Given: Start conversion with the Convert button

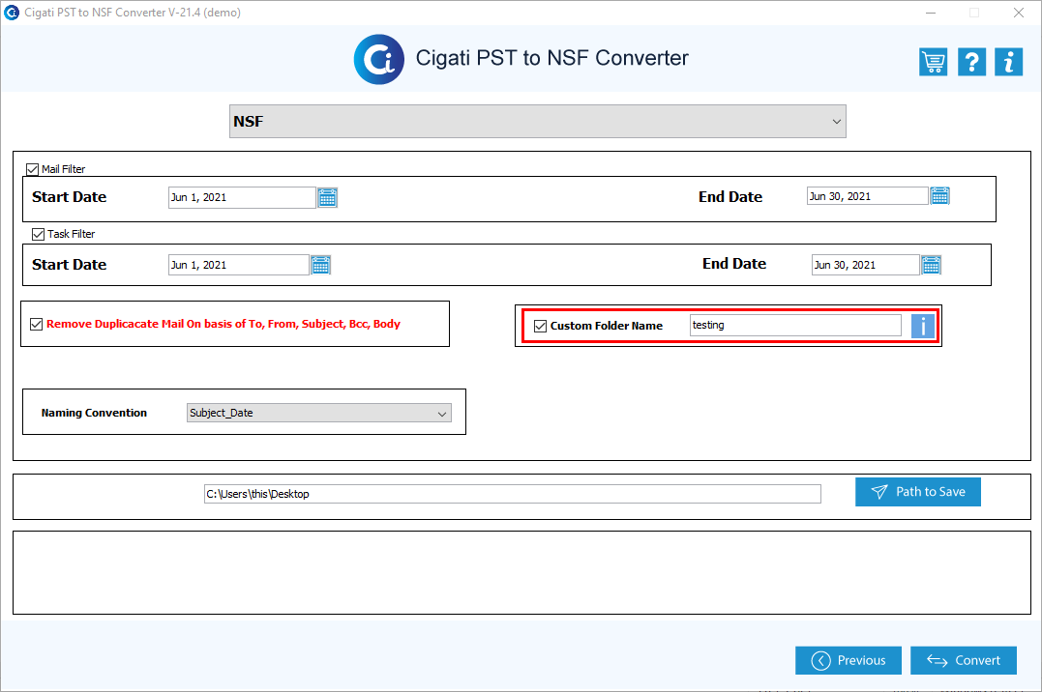Looking at the screenshot, I should pyautogui.click(x=964, y=660).
